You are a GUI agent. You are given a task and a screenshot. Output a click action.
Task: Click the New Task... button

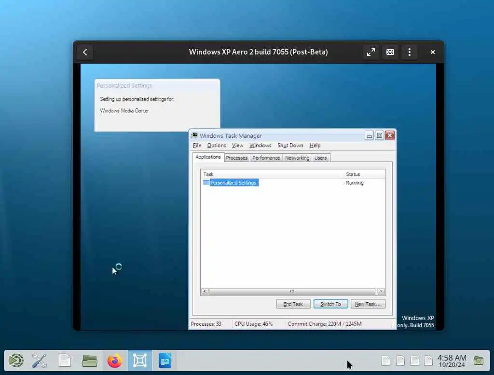368,304
